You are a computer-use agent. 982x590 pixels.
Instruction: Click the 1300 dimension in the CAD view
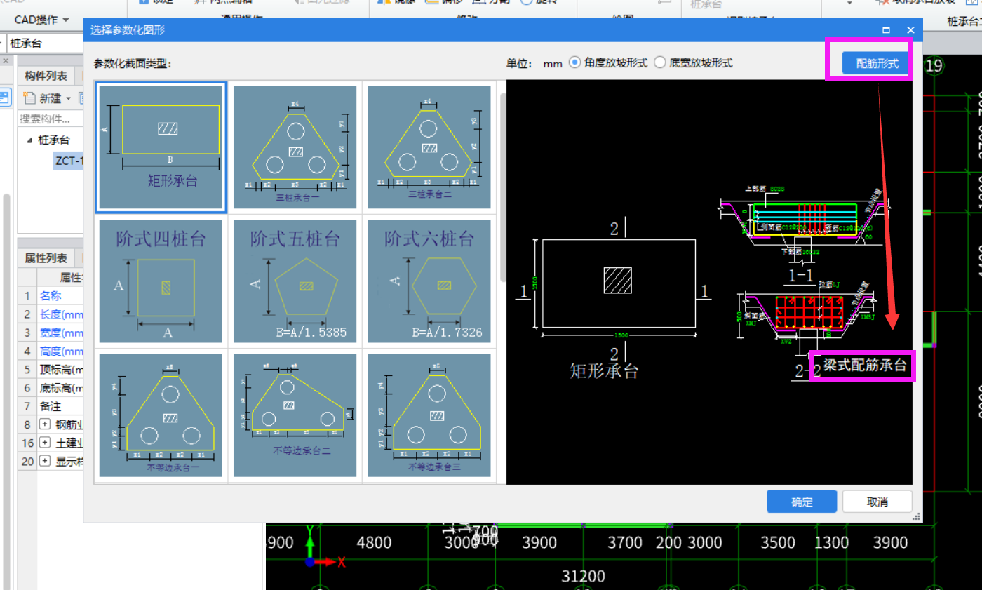click(832, 543)
